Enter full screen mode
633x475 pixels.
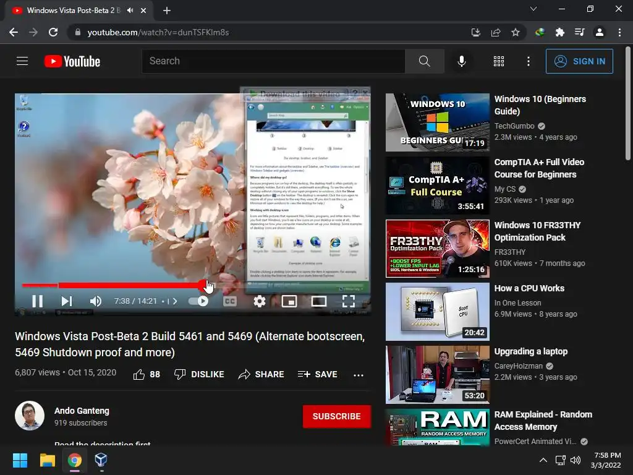coord(349,301)
